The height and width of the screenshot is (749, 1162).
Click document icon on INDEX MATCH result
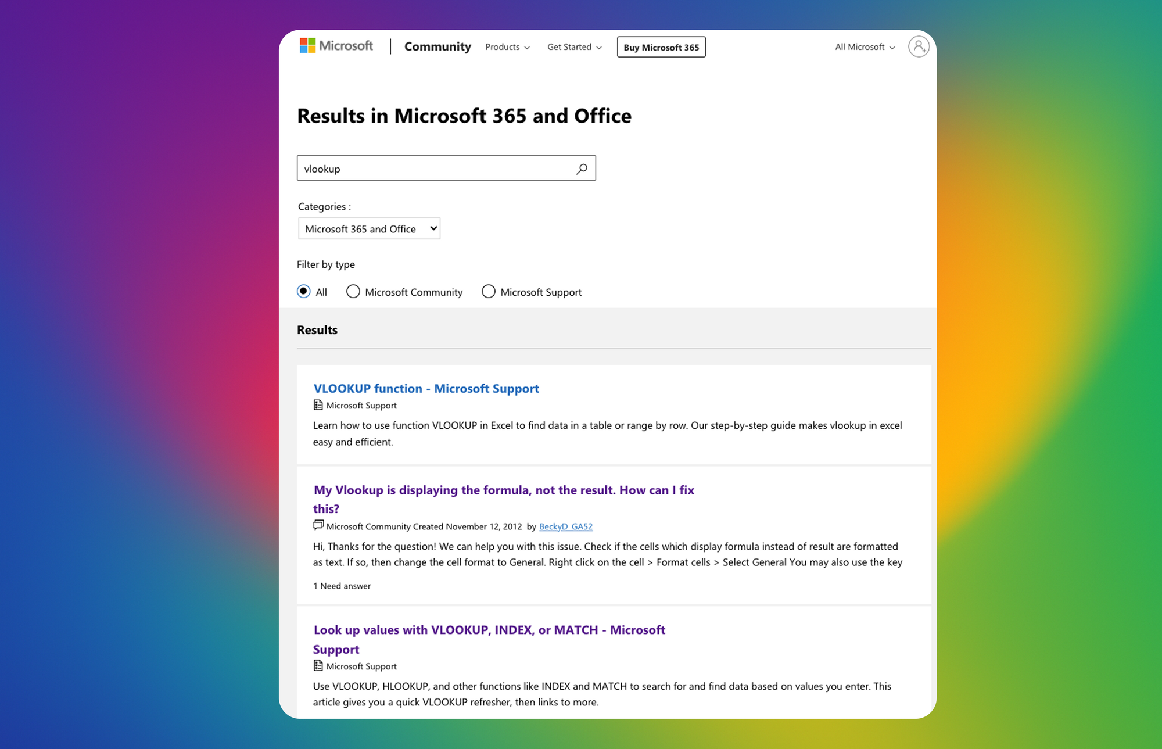click(318, 666)
